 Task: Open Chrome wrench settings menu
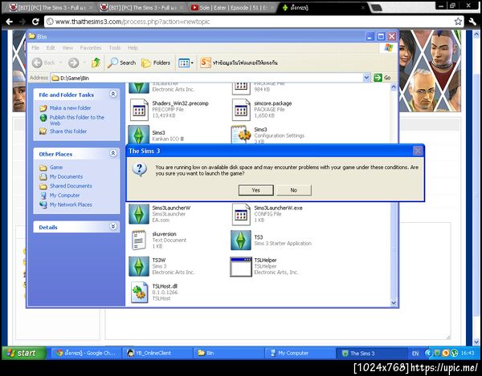(x=472, y=22)
